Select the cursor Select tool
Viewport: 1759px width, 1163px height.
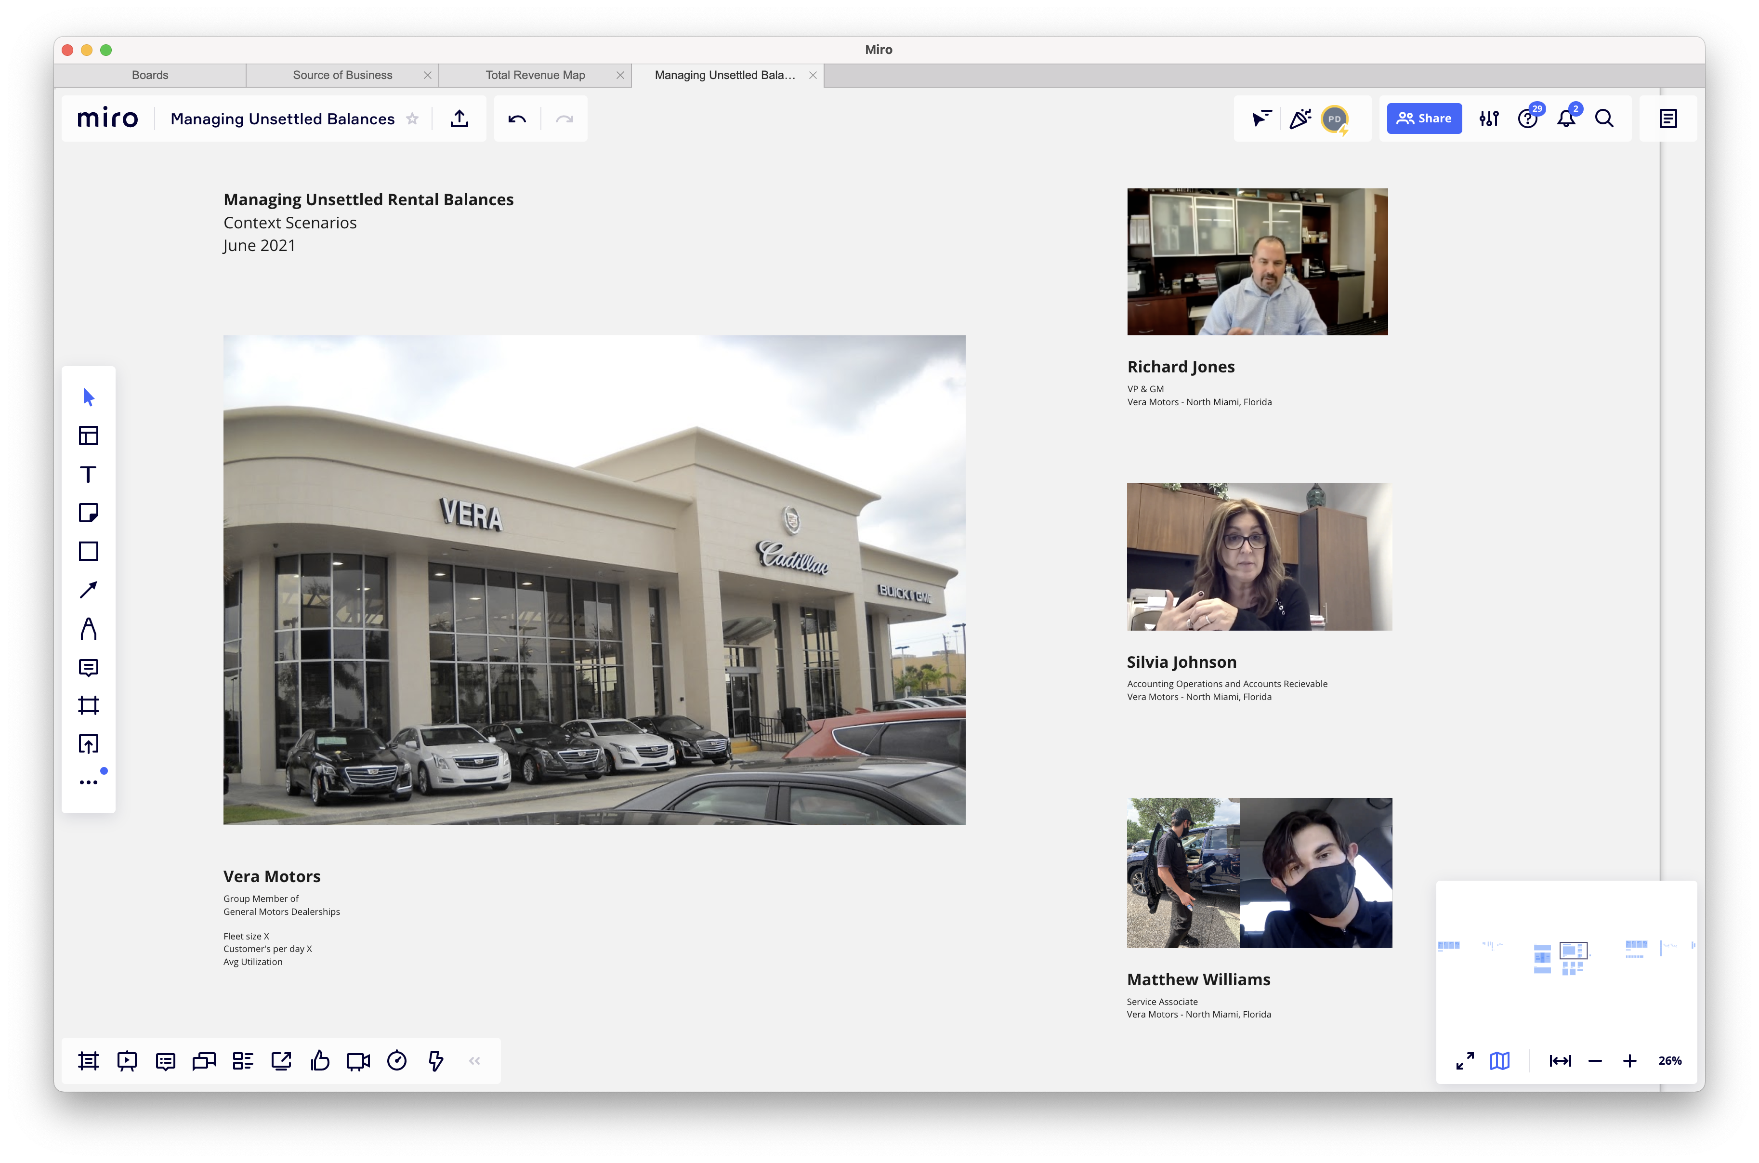[x=88, y=397]
